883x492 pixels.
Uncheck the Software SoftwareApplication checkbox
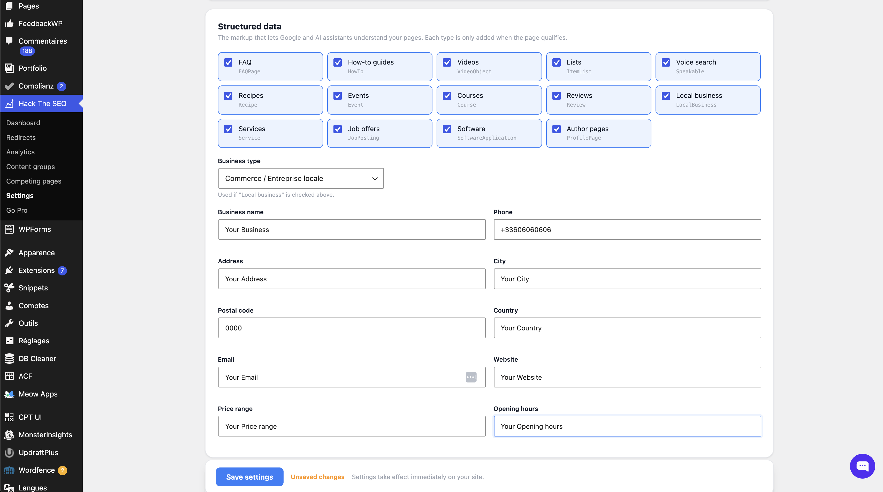[x=447, y=129]
